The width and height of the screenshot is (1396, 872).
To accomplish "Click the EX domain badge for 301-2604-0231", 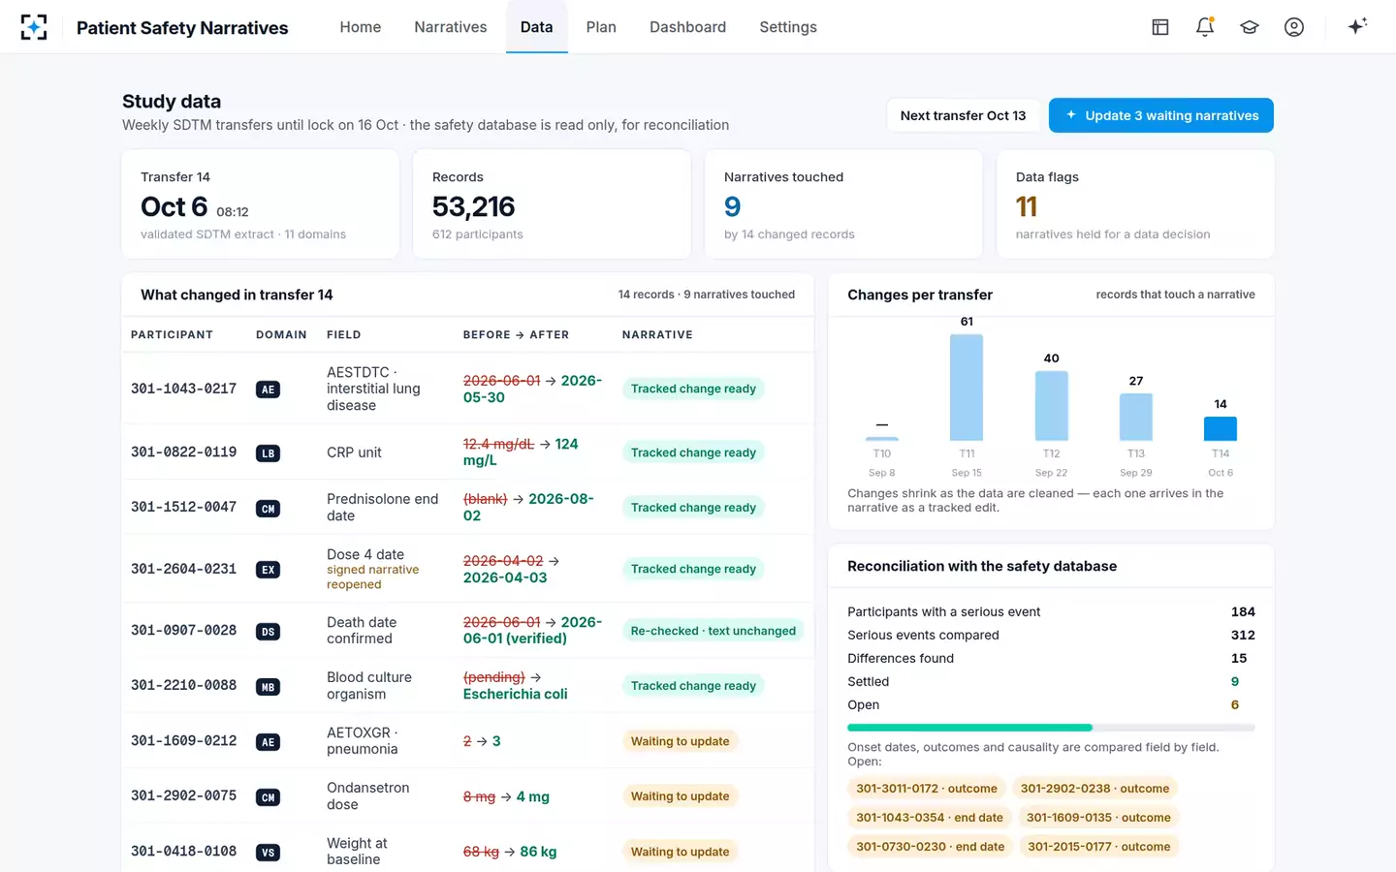I will [269, 570].
